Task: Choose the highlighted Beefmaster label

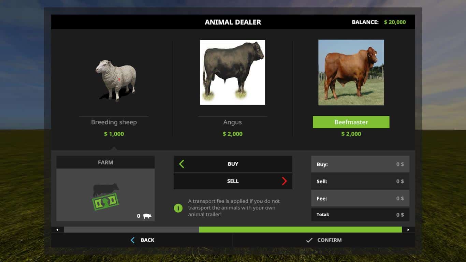Action: click(x=351, y=122)
